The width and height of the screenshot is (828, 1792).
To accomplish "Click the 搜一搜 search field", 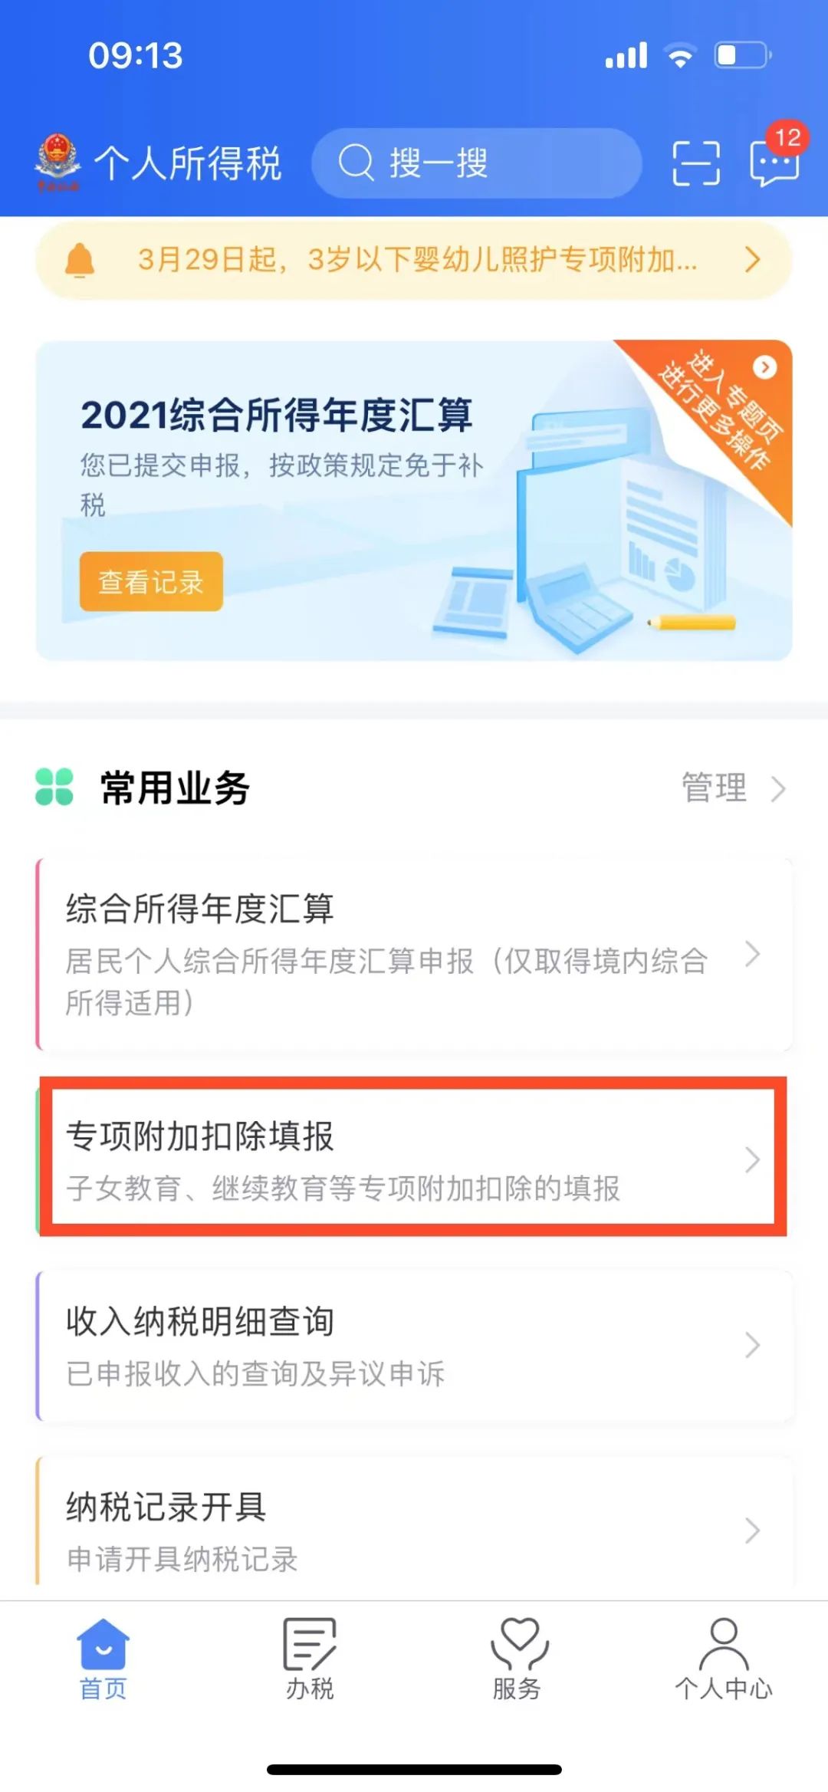I will 476,163.
